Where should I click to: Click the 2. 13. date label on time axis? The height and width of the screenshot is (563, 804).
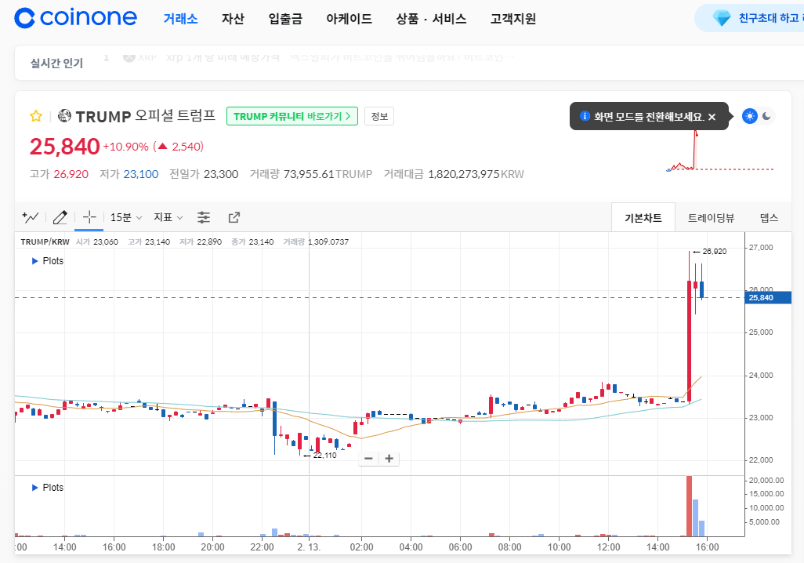[x=309, y=547]
